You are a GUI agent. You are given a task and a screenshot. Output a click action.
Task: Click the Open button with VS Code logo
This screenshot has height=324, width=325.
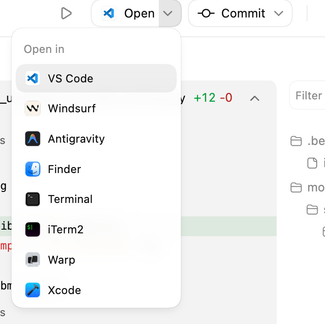pyautogui.click(x=125, y=13)
